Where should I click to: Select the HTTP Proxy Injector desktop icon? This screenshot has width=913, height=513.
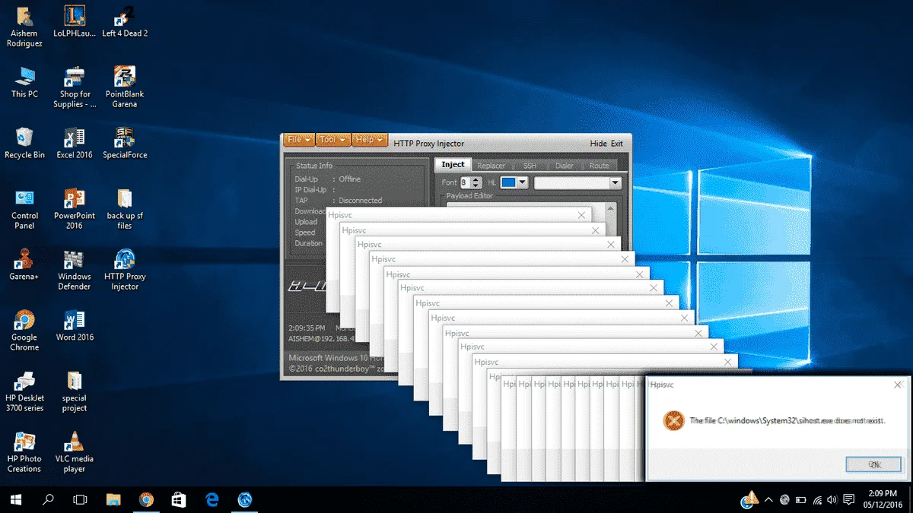coord(125,269)
